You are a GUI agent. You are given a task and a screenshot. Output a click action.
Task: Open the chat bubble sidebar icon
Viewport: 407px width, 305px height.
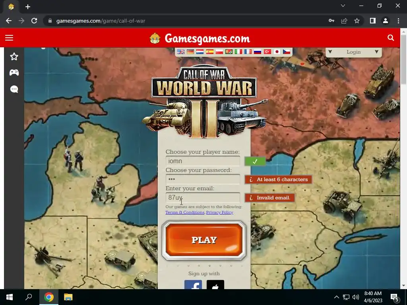tap(14, 89)
